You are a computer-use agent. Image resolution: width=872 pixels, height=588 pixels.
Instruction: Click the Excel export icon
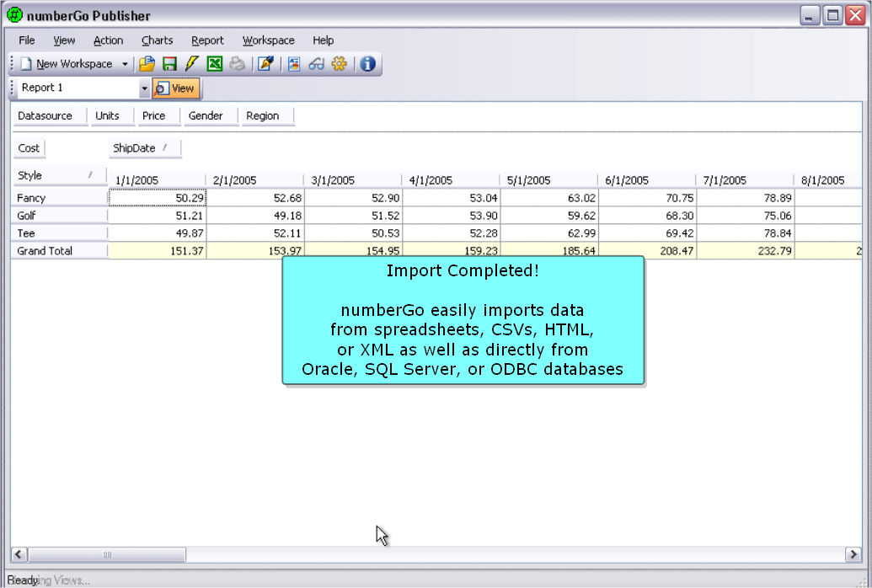[x=215, y=64]
